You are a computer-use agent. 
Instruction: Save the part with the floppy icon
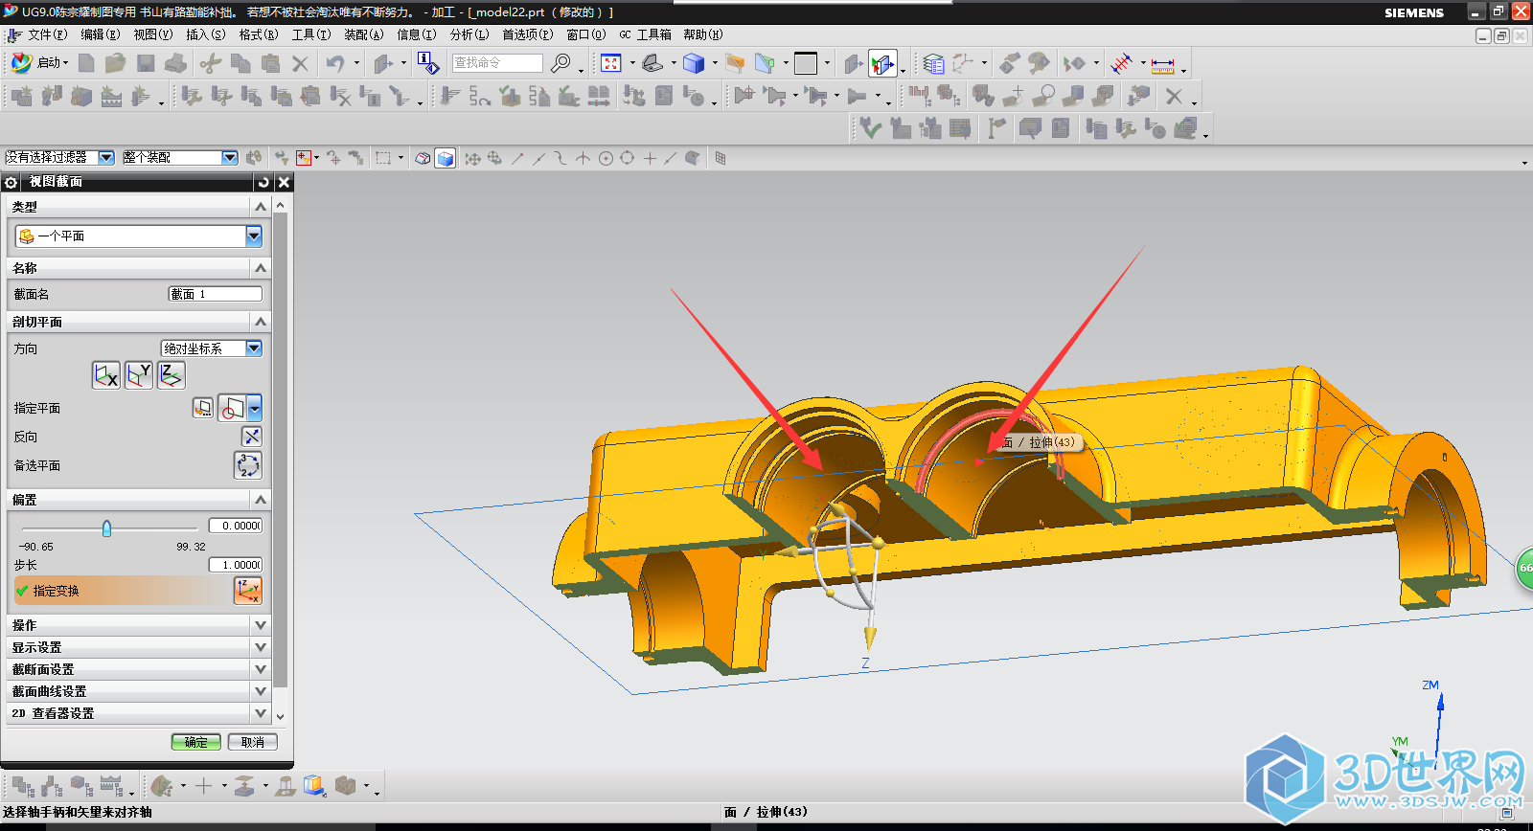click(146, 63)
